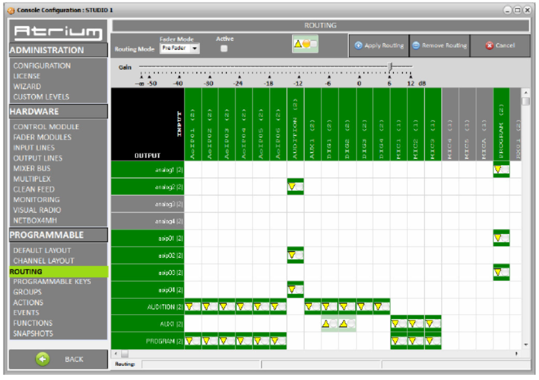Open the SNAPSHOTS menu item
The width and height of the screenshot is (539, 380).
(33, 333)
